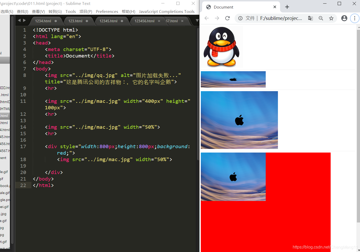Click the </div> closing tag line
The height and width of the screenshot is (252, 360).
(x=54, y=172)
